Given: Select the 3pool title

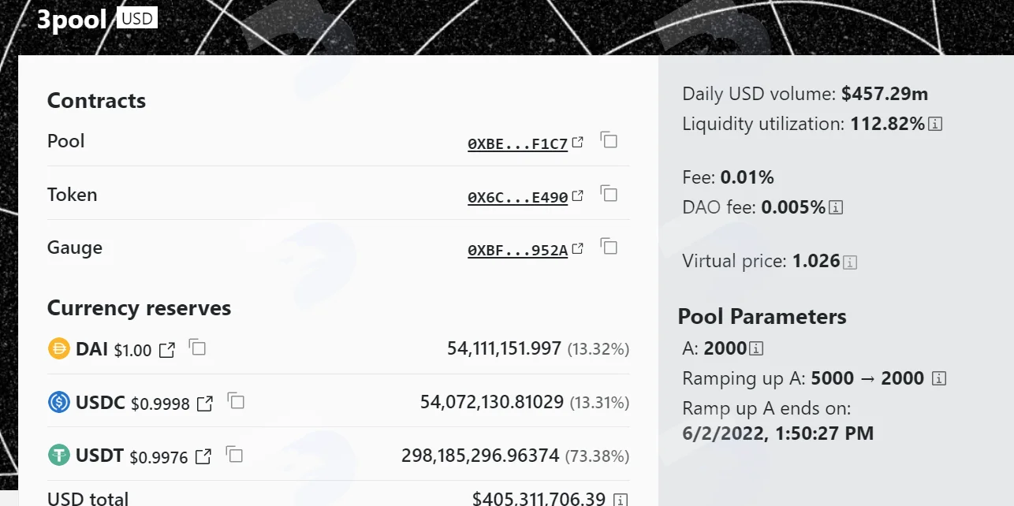Looking at the screenshot, I should (x=72, y=19).
